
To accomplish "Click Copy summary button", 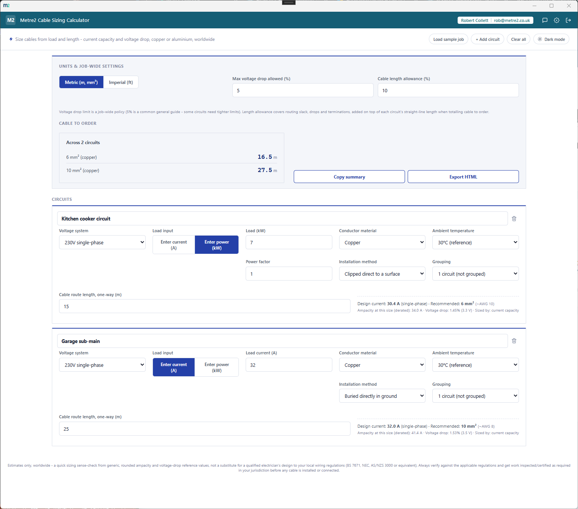I will click(x=349, y=177).
